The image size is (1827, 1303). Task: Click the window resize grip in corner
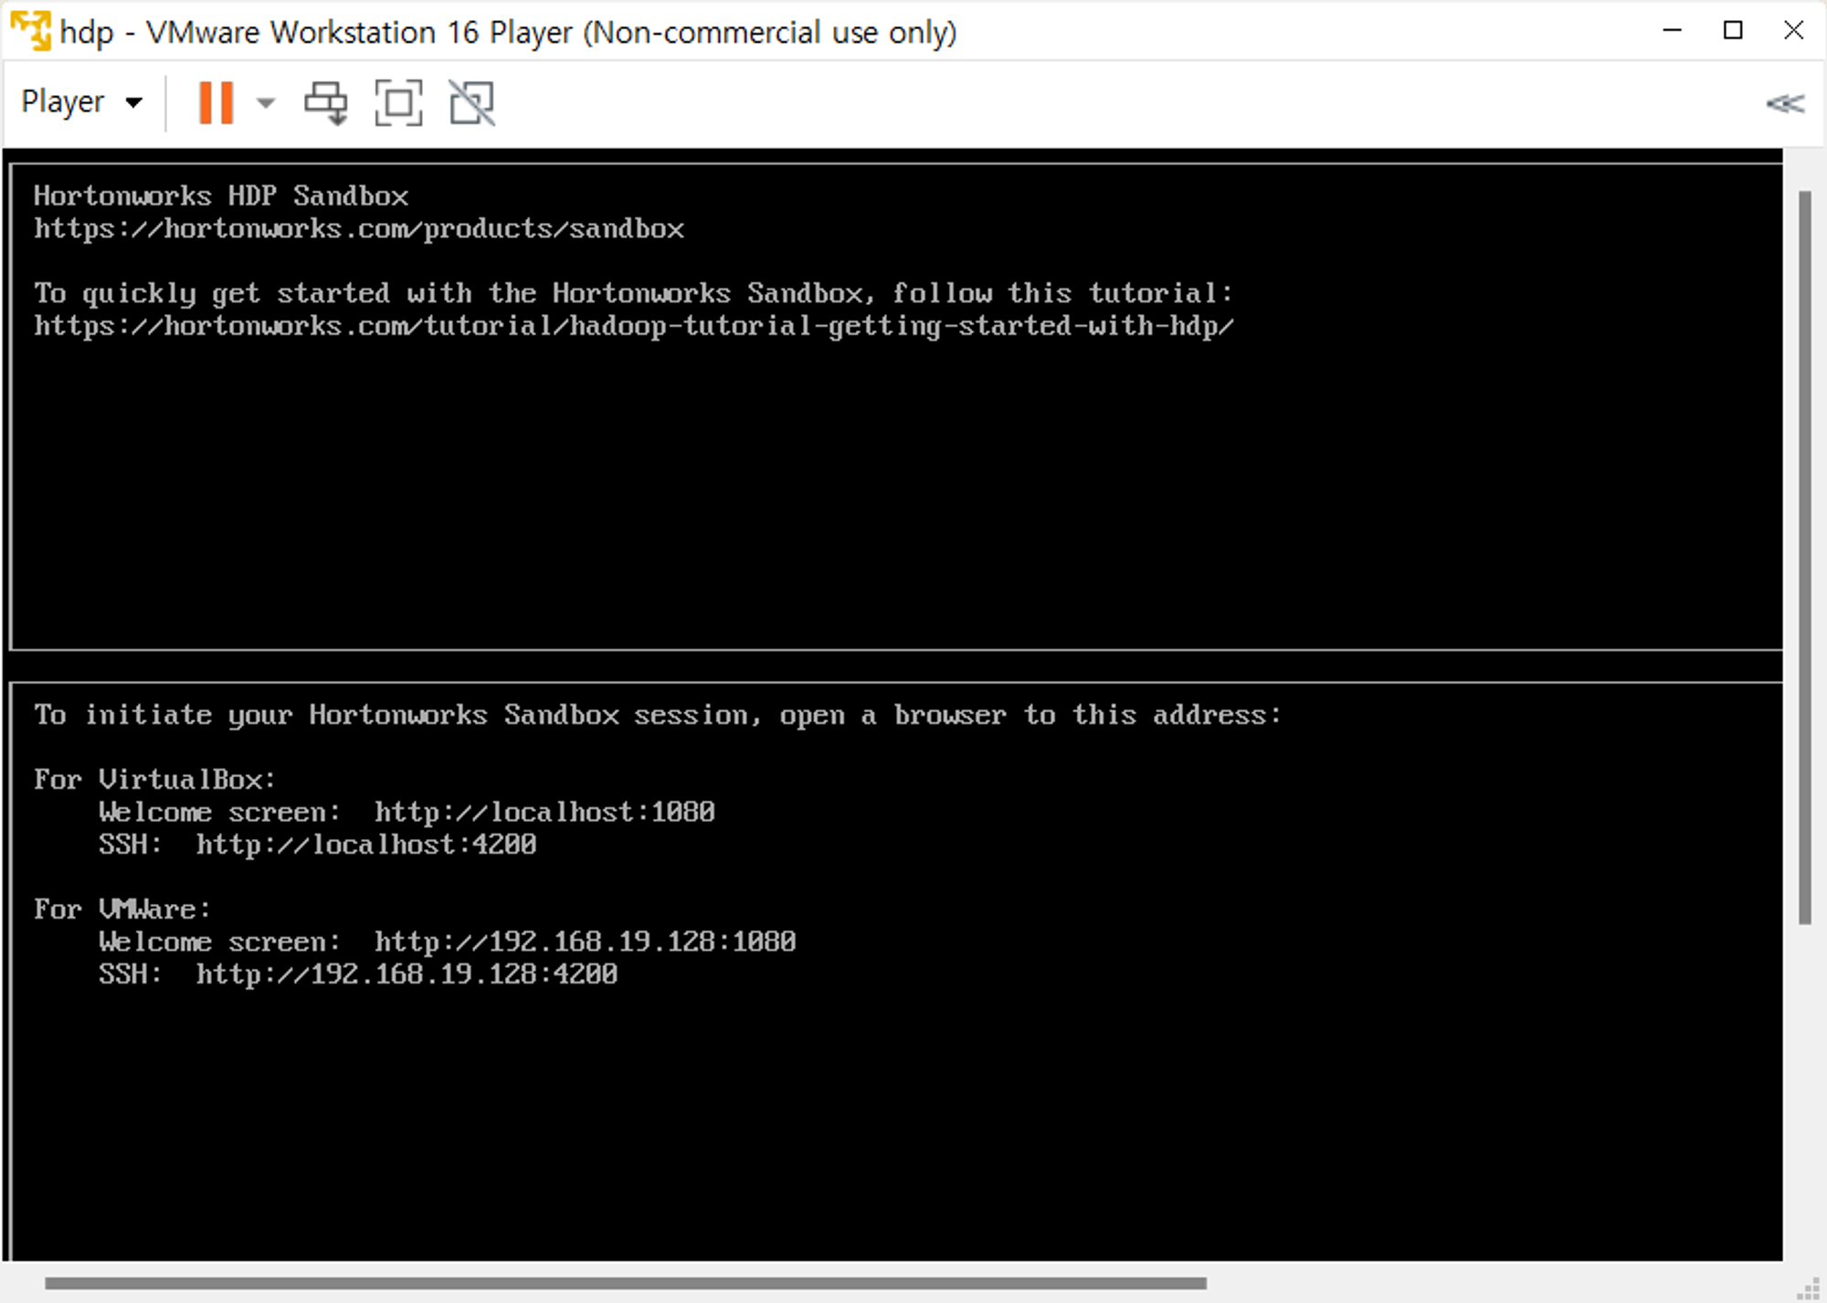click(1808, 1287)
